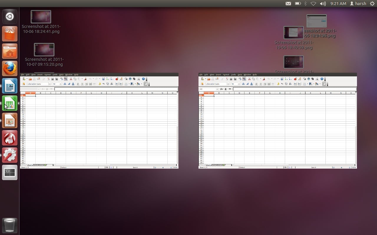
Task: Click the 9:21 AM clock indicator
Action: click(338, 4)
